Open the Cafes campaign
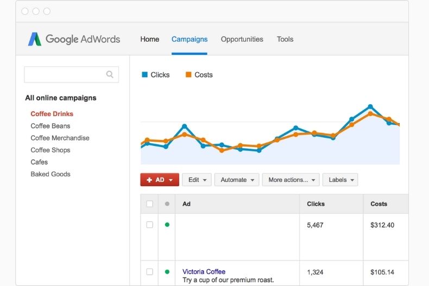This screenshot has width=429, height=286. [x=39, y=162]
